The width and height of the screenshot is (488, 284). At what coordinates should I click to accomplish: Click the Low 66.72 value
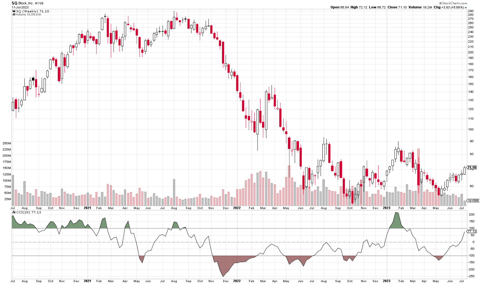(x=377, y=7)
